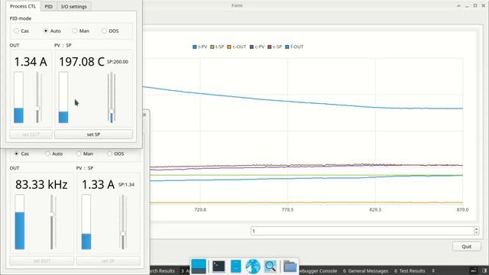This screenshot has height=275, width=489.
Task: Click the 729.8 x-axis label
Action: [x=200, y=209]
